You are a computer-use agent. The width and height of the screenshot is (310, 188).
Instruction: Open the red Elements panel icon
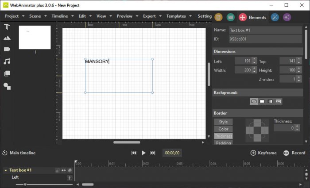(243, 17)
